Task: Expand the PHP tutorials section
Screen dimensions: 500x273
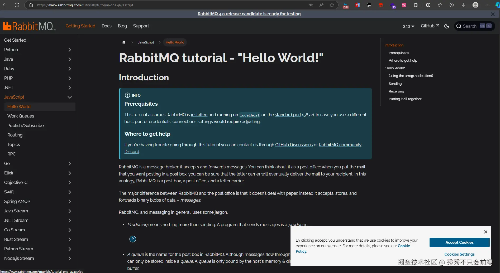Action: pos(70,78)
